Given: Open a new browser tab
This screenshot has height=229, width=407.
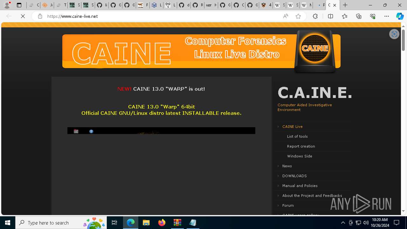Looking at the screenshot, I should [345, 5].
